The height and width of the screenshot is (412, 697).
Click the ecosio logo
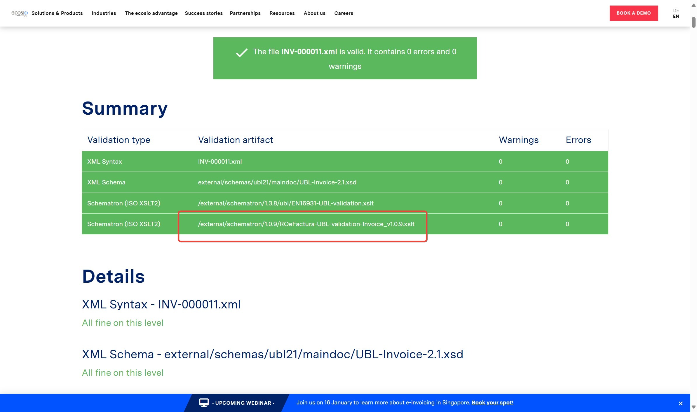19,13
